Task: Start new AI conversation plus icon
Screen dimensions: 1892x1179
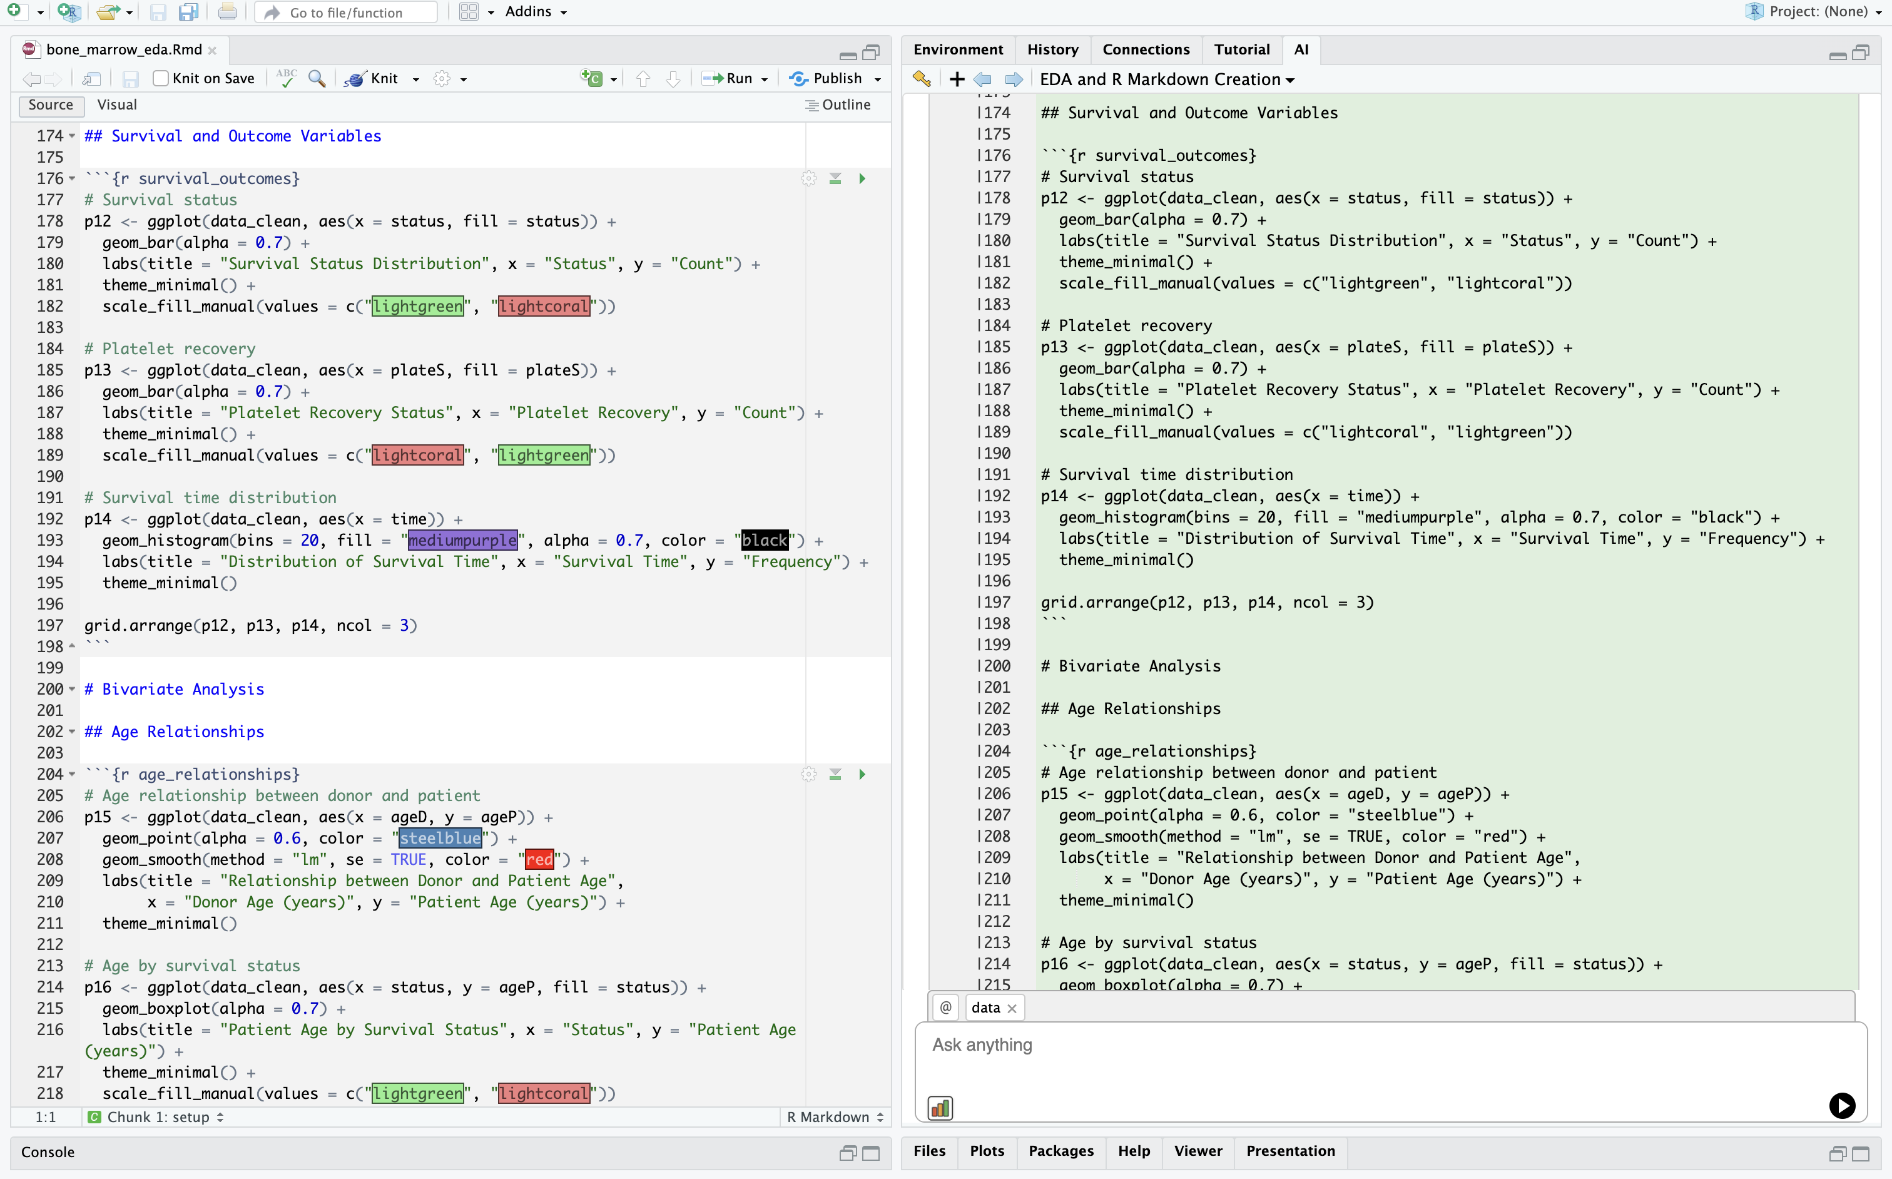Action: (x=957, y=79)
